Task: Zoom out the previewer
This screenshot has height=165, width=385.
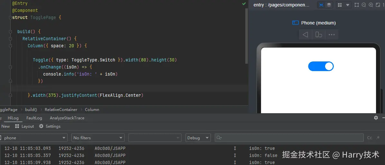Action: point(364,5)
